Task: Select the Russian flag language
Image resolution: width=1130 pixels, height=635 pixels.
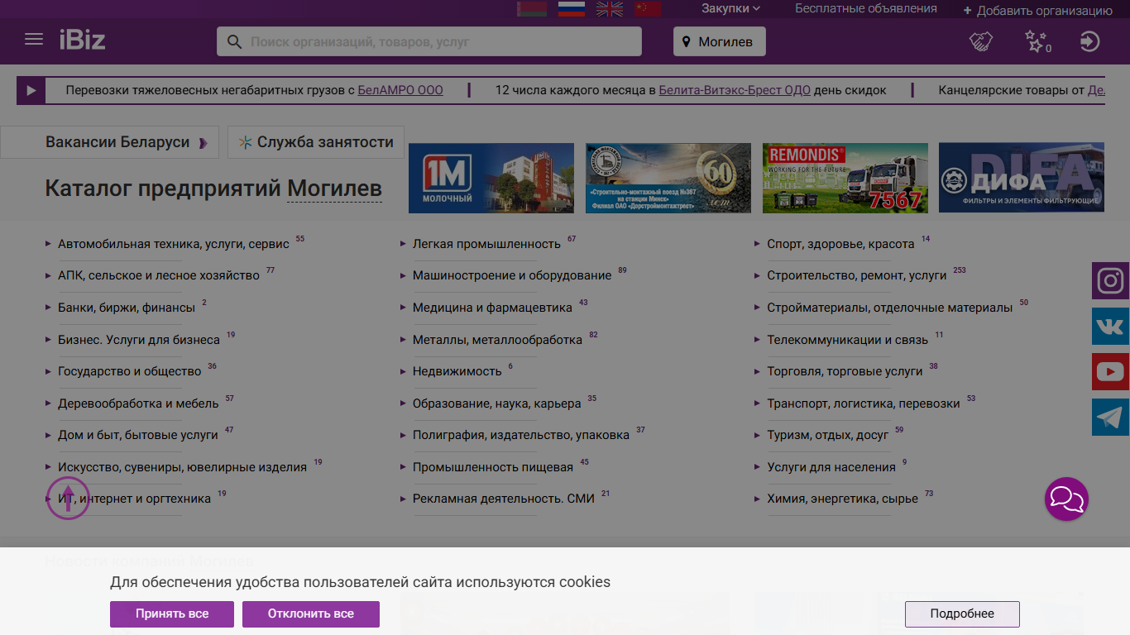Action: (572, 8)
